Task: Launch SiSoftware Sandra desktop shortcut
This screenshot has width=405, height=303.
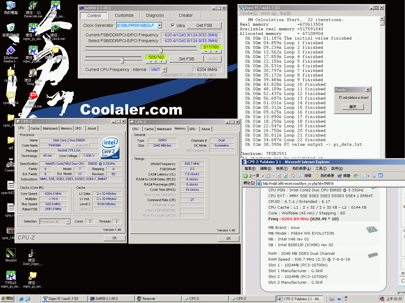Action: (x=11, y=54)
